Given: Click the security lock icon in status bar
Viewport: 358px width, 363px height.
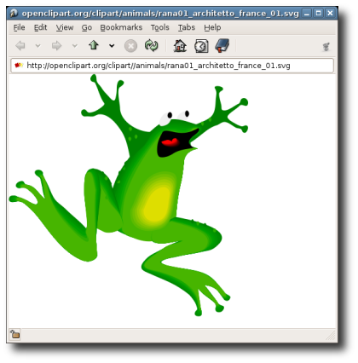Looking at the screenshot, I should [14, 334].
